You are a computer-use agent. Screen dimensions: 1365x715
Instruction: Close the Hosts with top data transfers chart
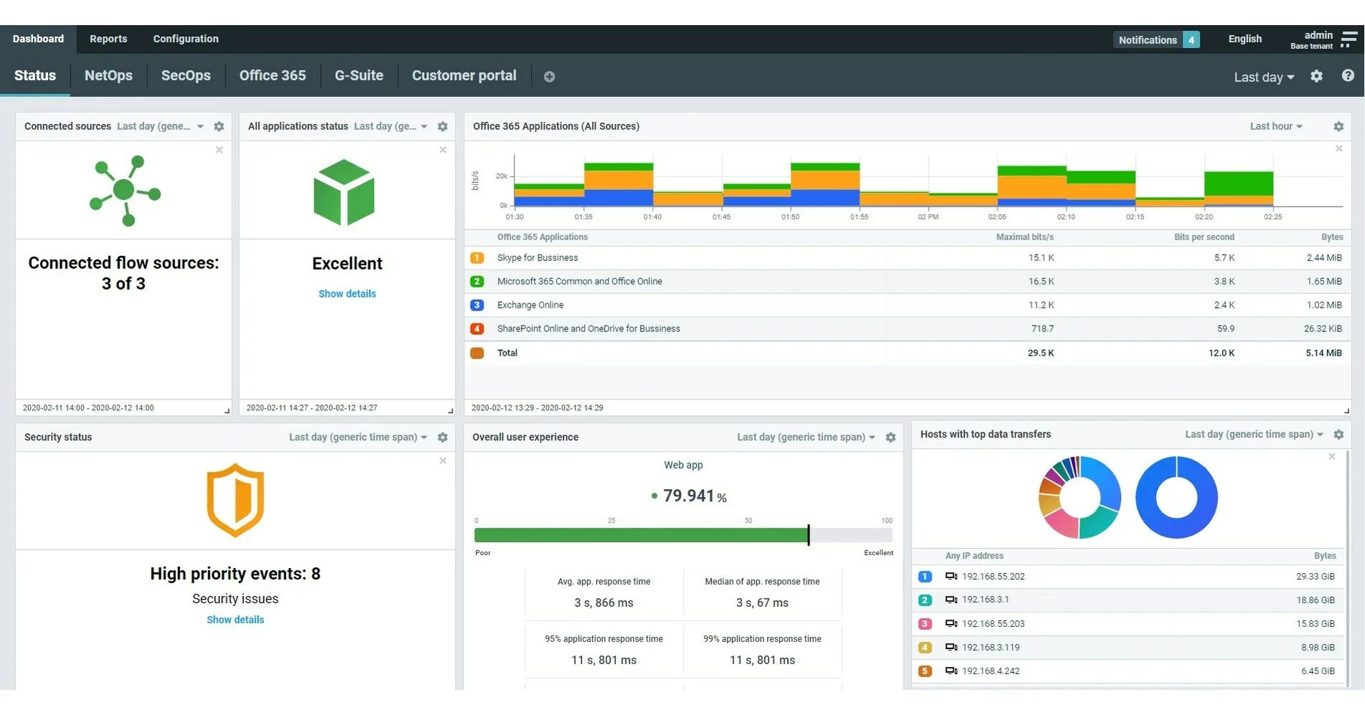click(1332, 456)
